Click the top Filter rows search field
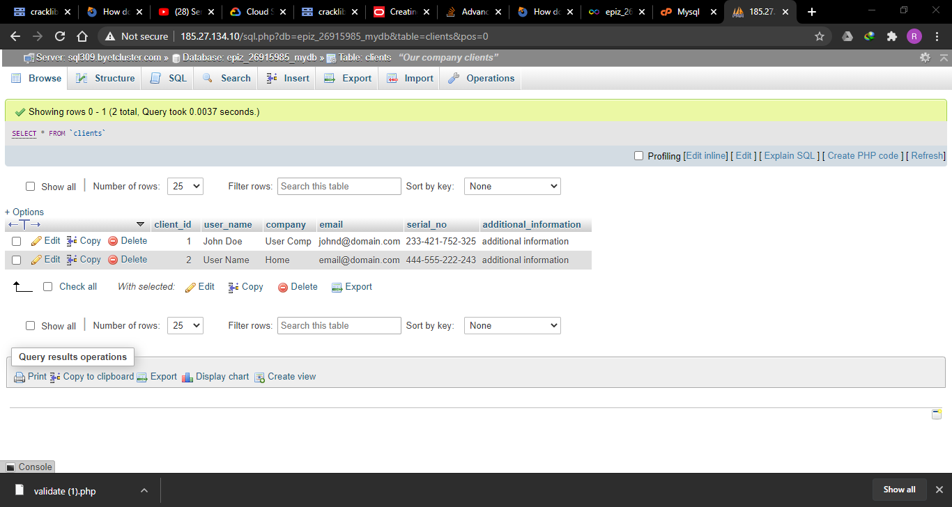Image resolution: width=952 pixels, height=507 pixels. pos(339,186)
